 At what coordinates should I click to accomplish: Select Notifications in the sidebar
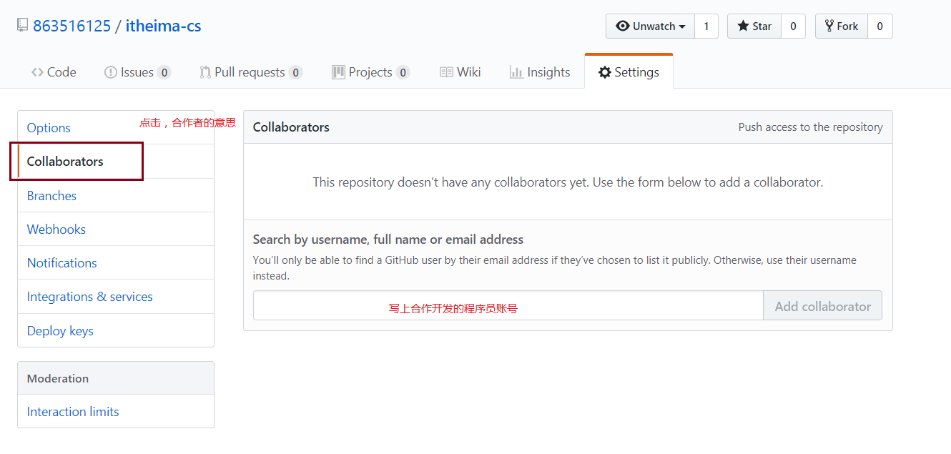(61, 263)
